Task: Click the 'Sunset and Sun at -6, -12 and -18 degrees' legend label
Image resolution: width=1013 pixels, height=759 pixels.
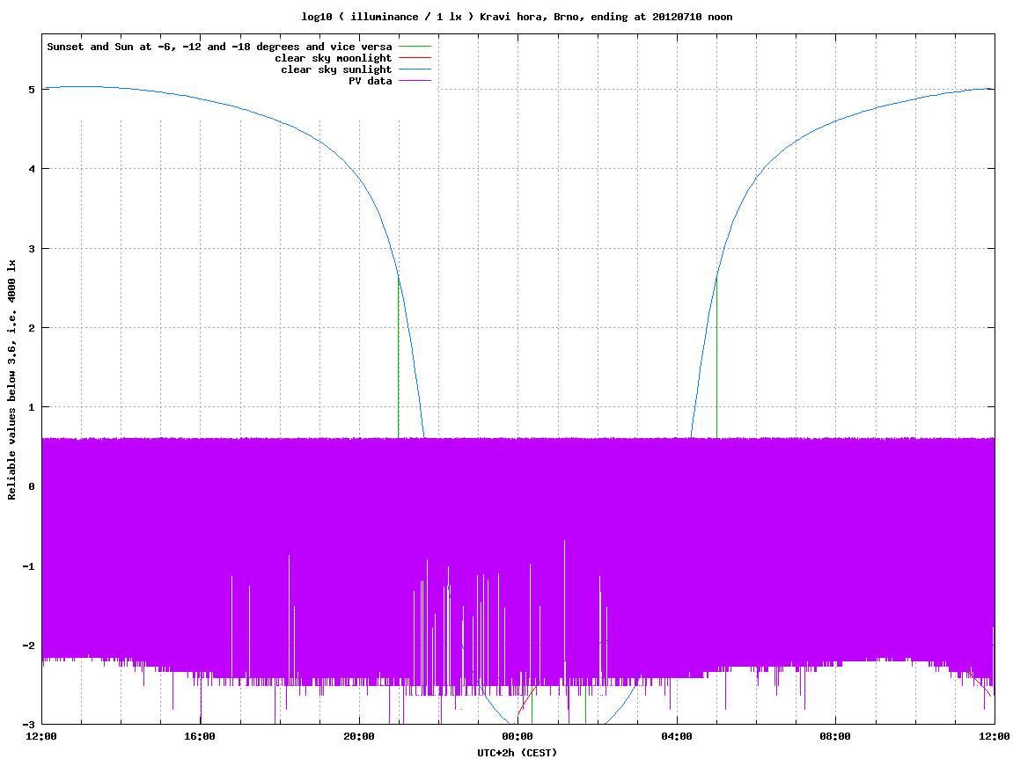Action: [x=220, y=47]
